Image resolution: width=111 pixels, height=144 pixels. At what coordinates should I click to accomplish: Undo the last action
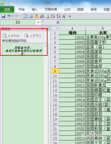click(x=9, y=16)
